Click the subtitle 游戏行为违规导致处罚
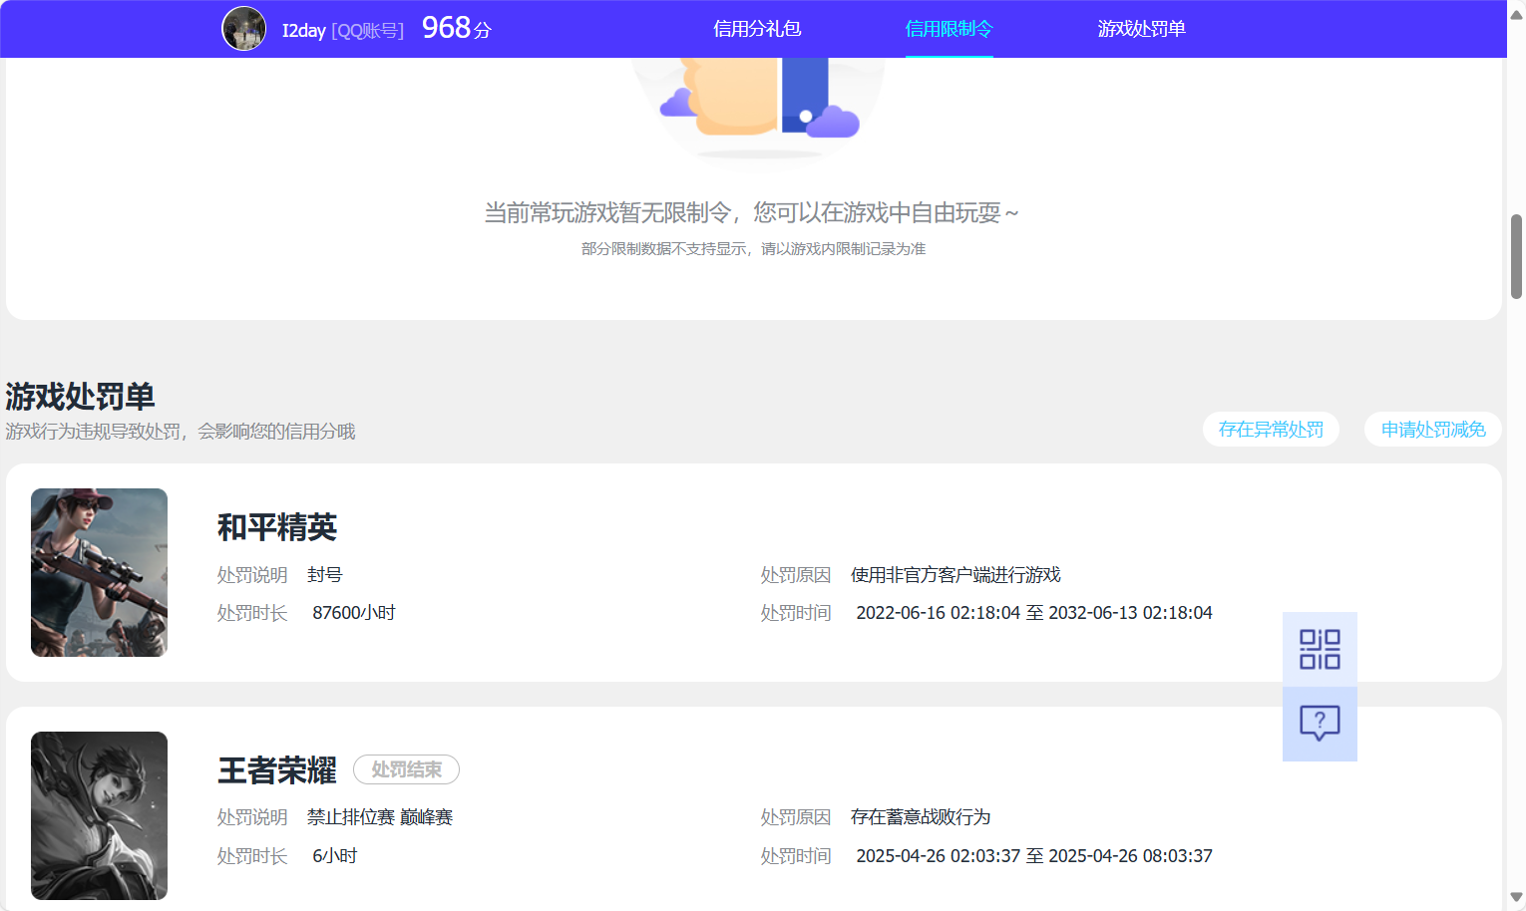The height and width of the screenshot is (911, 1526). [181, 432]
